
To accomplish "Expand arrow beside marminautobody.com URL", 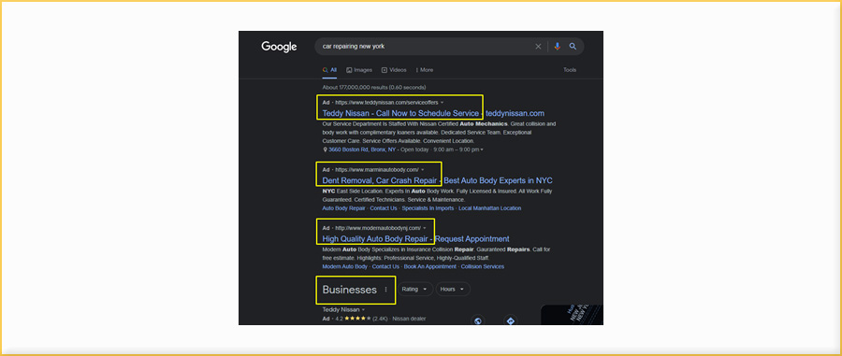I will point(423,169).
